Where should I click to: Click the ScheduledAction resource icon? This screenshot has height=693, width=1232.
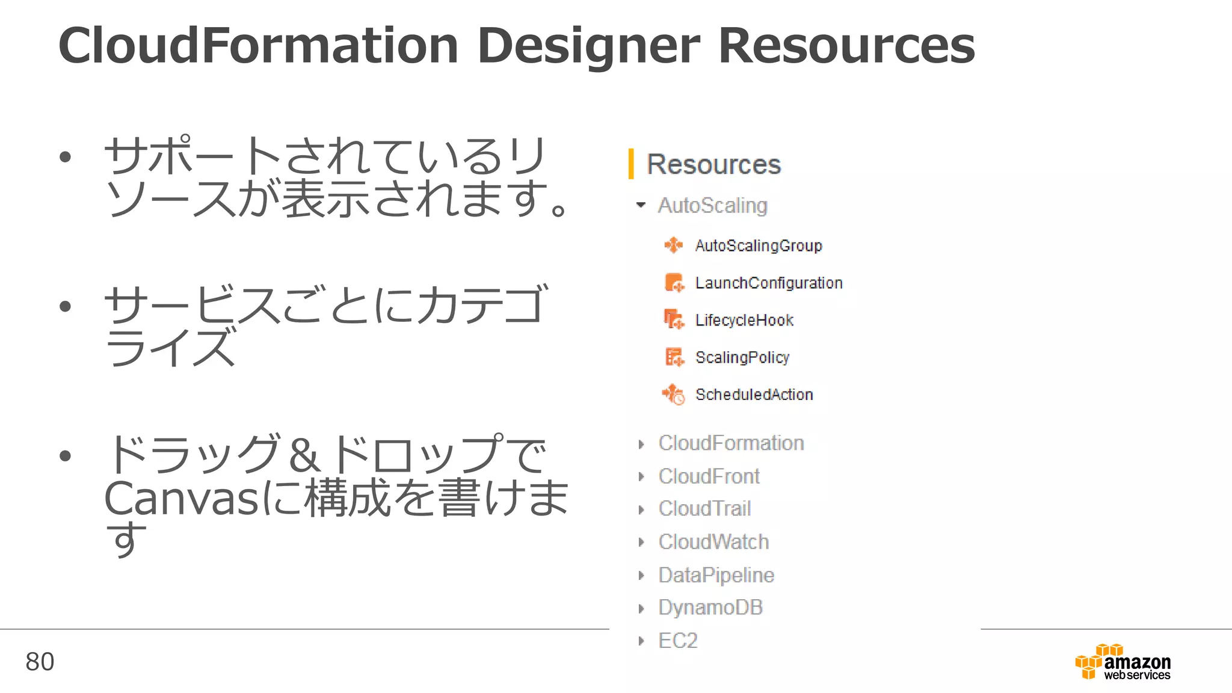tap(674, 395)
